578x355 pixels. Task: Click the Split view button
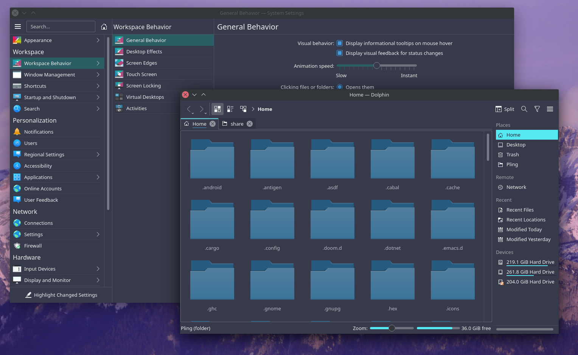(505, 109)
